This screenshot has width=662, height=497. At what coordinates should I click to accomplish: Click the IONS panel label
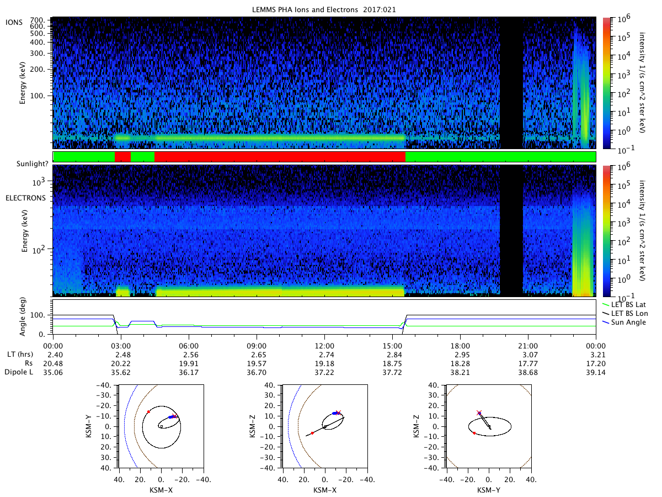(x=14, y=23)
